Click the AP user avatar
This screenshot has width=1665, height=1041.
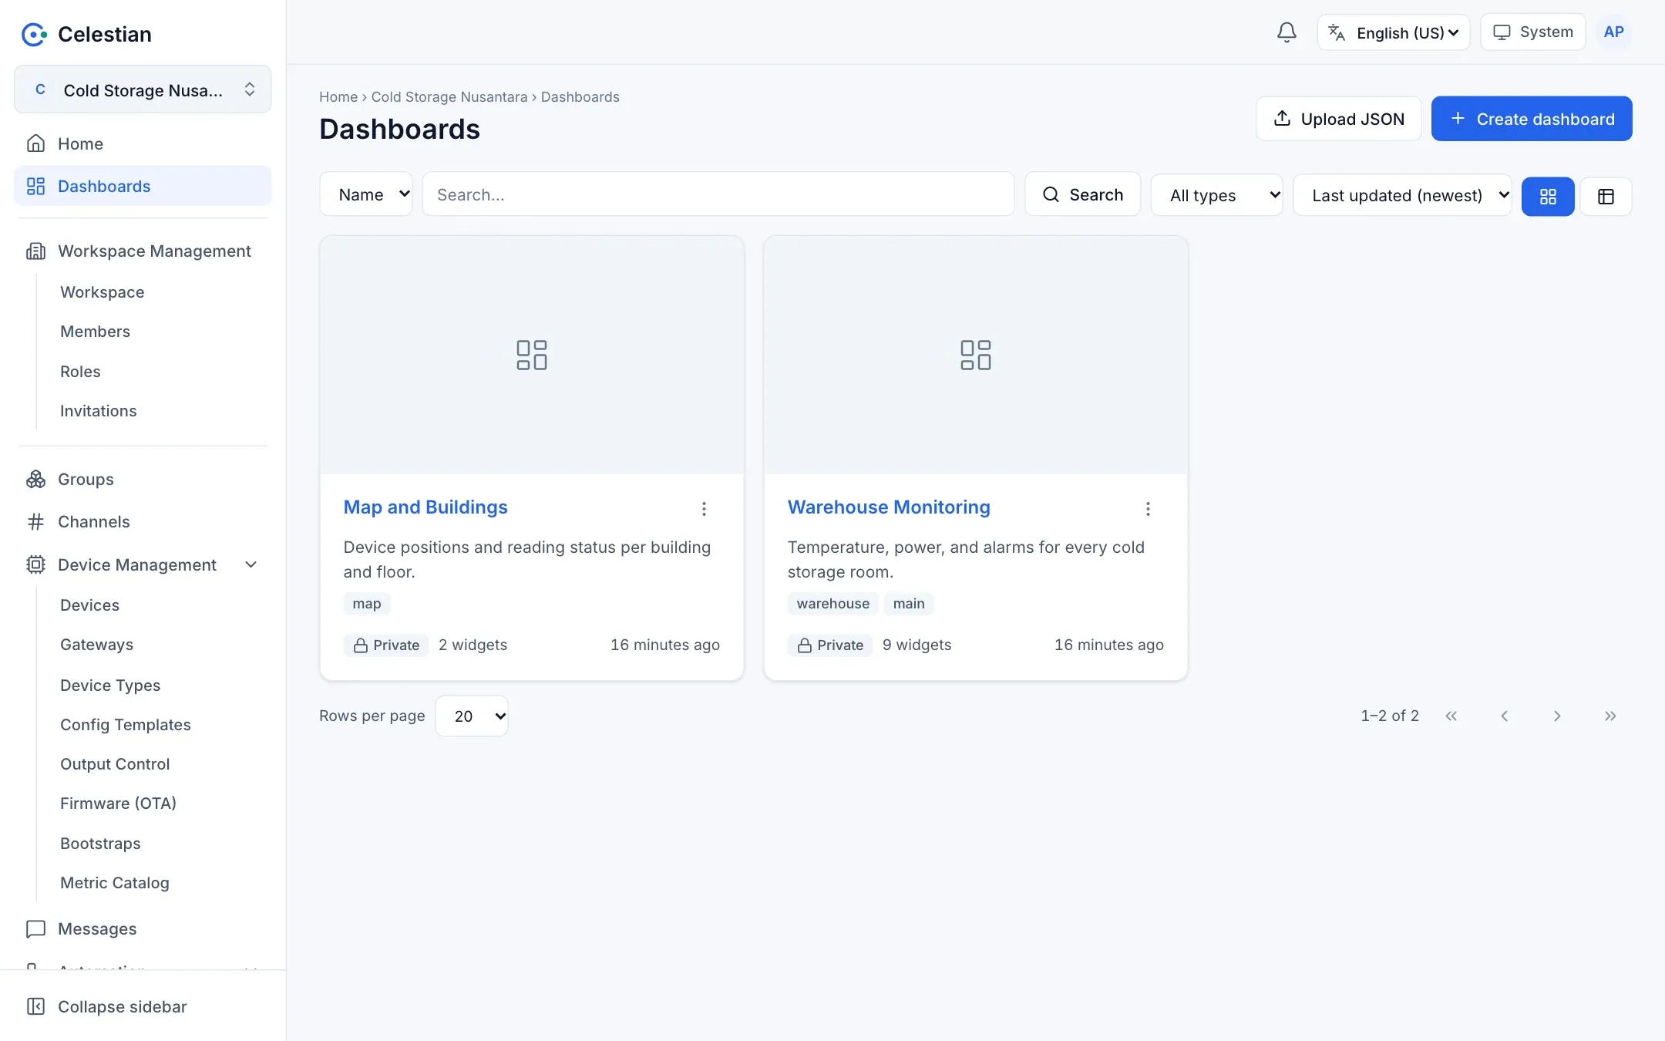1613,32
